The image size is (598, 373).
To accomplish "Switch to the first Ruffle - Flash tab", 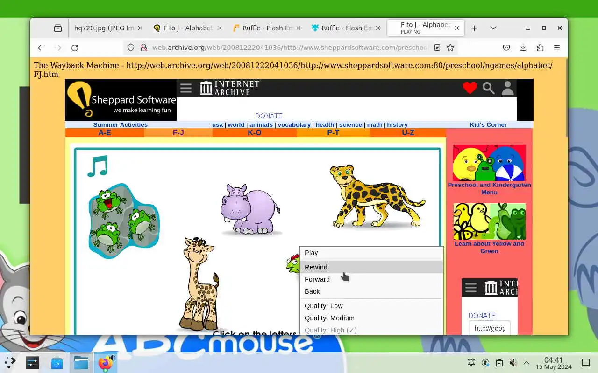I will point(267,28).
